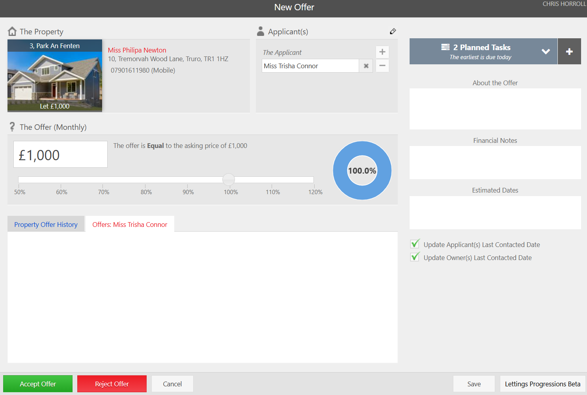Click the task list icon in Planned Tasks
587x395 pixels.
point(445,47)
